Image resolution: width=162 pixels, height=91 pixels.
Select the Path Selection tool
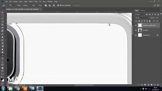coord(2,62)
